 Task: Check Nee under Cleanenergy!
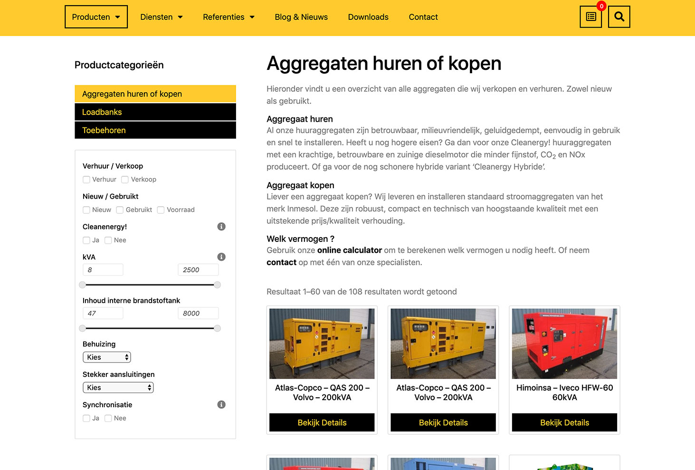[108, 240]
